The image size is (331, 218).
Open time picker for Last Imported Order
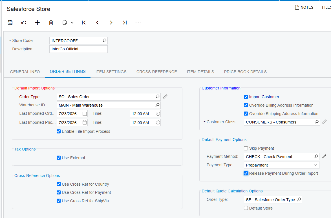(158, 114)
